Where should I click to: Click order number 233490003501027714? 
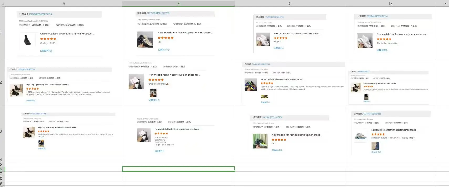[x=40, y=14]
